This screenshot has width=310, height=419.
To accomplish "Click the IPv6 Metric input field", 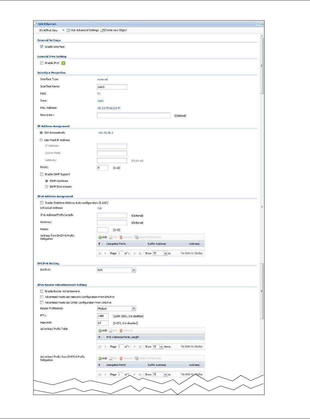I will tap(103, 230).
